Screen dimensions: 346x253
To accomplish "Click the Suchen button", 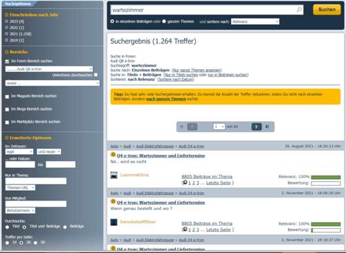I will 327,10.
